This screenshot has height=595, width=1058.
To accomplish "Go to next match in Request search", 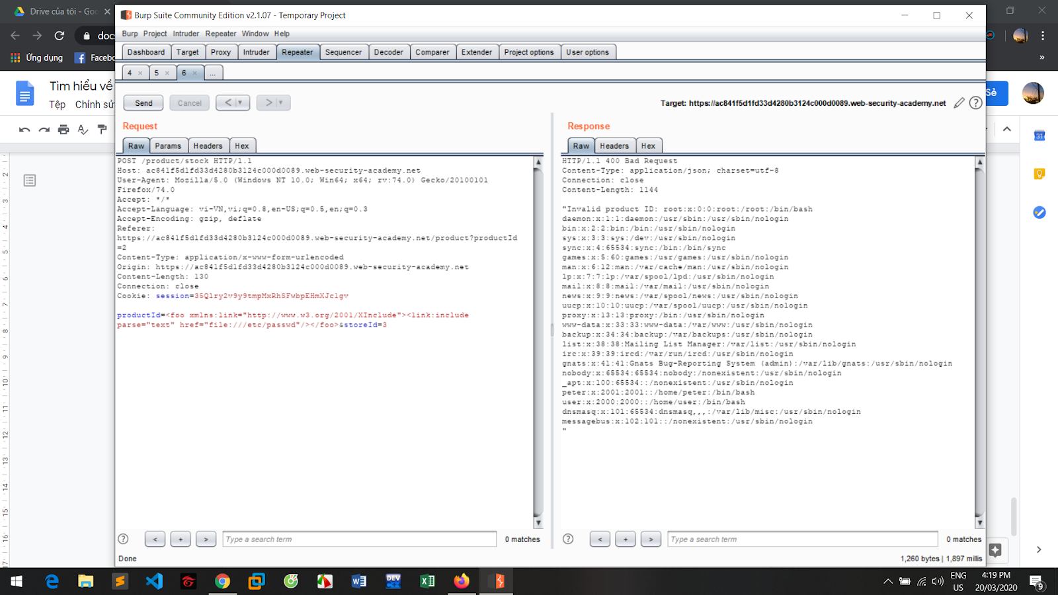I will (x=206, y=539).
